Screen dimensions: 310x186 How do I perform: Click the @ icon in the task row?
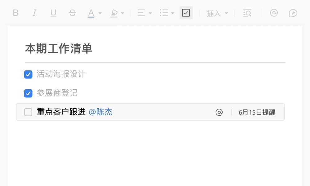(219, 112)
